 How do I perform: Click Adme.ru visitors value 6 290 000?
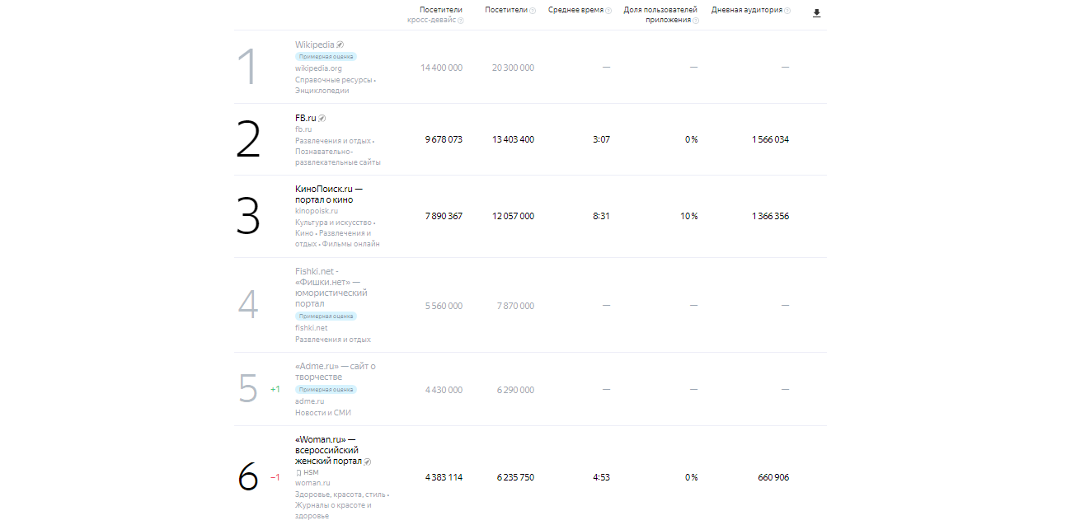coord(515,390)
